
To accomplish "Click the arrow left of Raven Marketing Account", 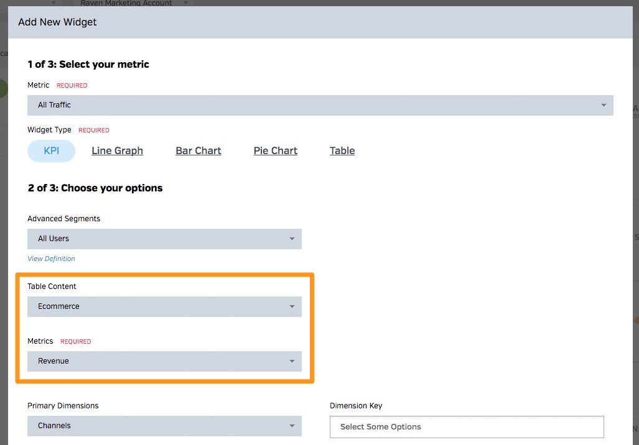I will [54, 3].
